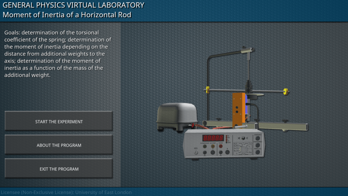Click the START THE EXPERIMENT button

(59, 121)
